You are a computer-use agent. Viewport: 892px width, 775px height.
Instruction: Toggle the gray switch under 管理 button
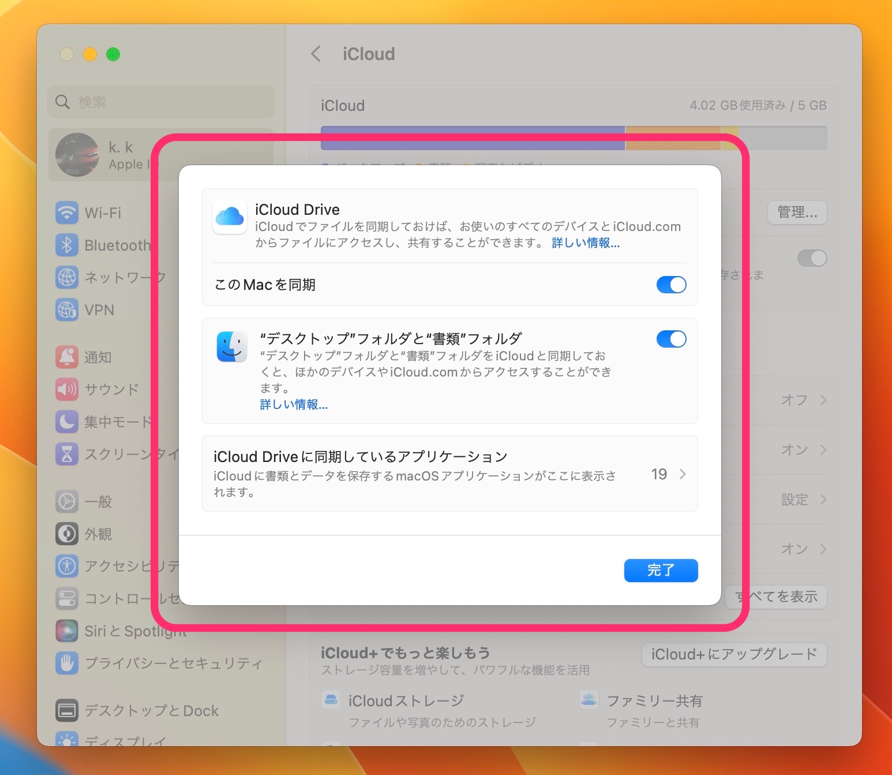point(812,258)
